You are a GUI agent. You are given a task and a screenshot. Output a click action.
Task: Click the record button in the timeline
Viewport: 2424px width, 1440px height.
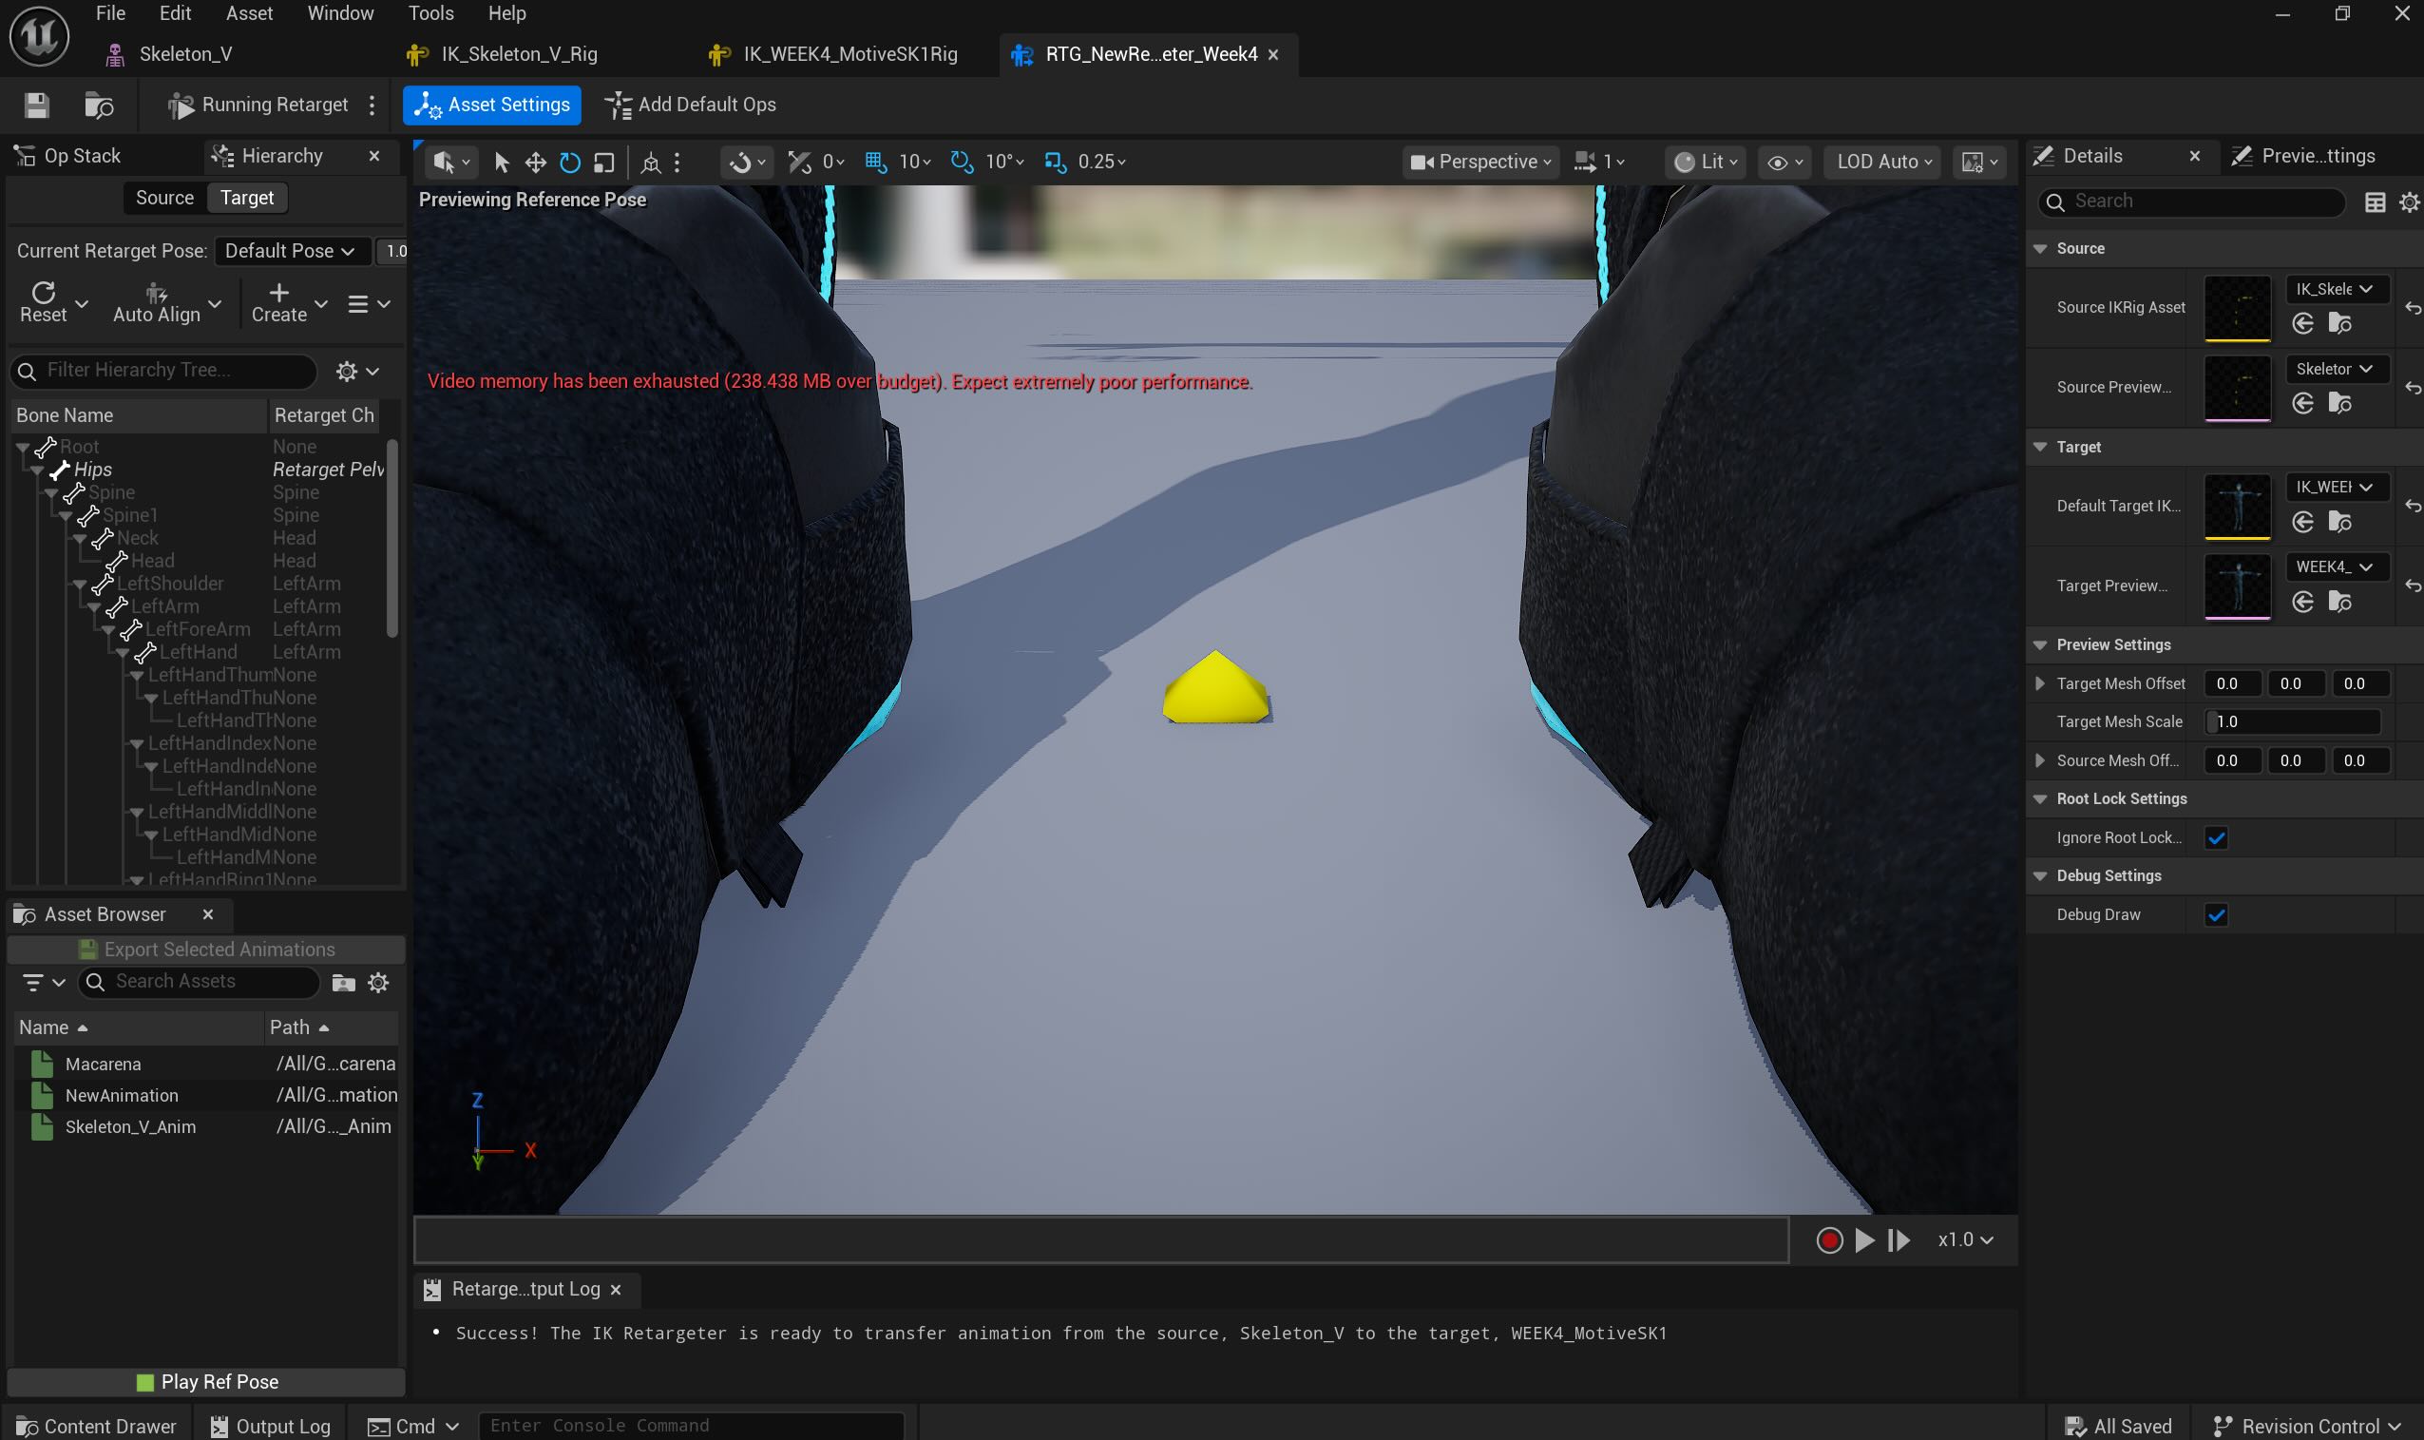(x=1828, y=1240)
